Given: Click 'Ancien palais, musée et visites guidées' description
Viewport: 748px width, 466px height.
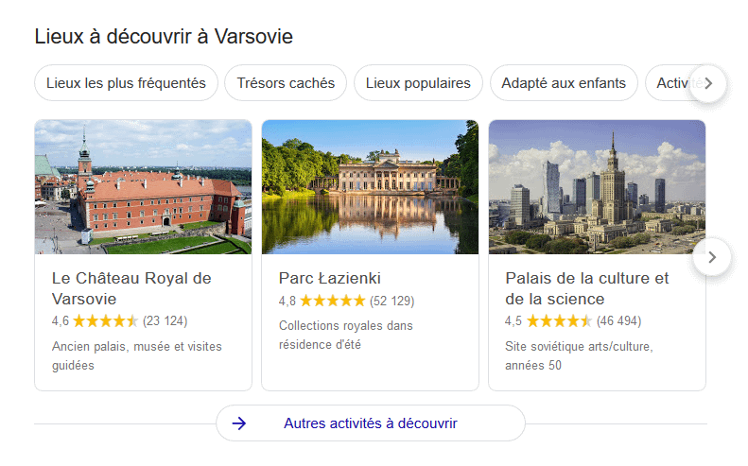Looking at the screenshot, I should 137,355.
